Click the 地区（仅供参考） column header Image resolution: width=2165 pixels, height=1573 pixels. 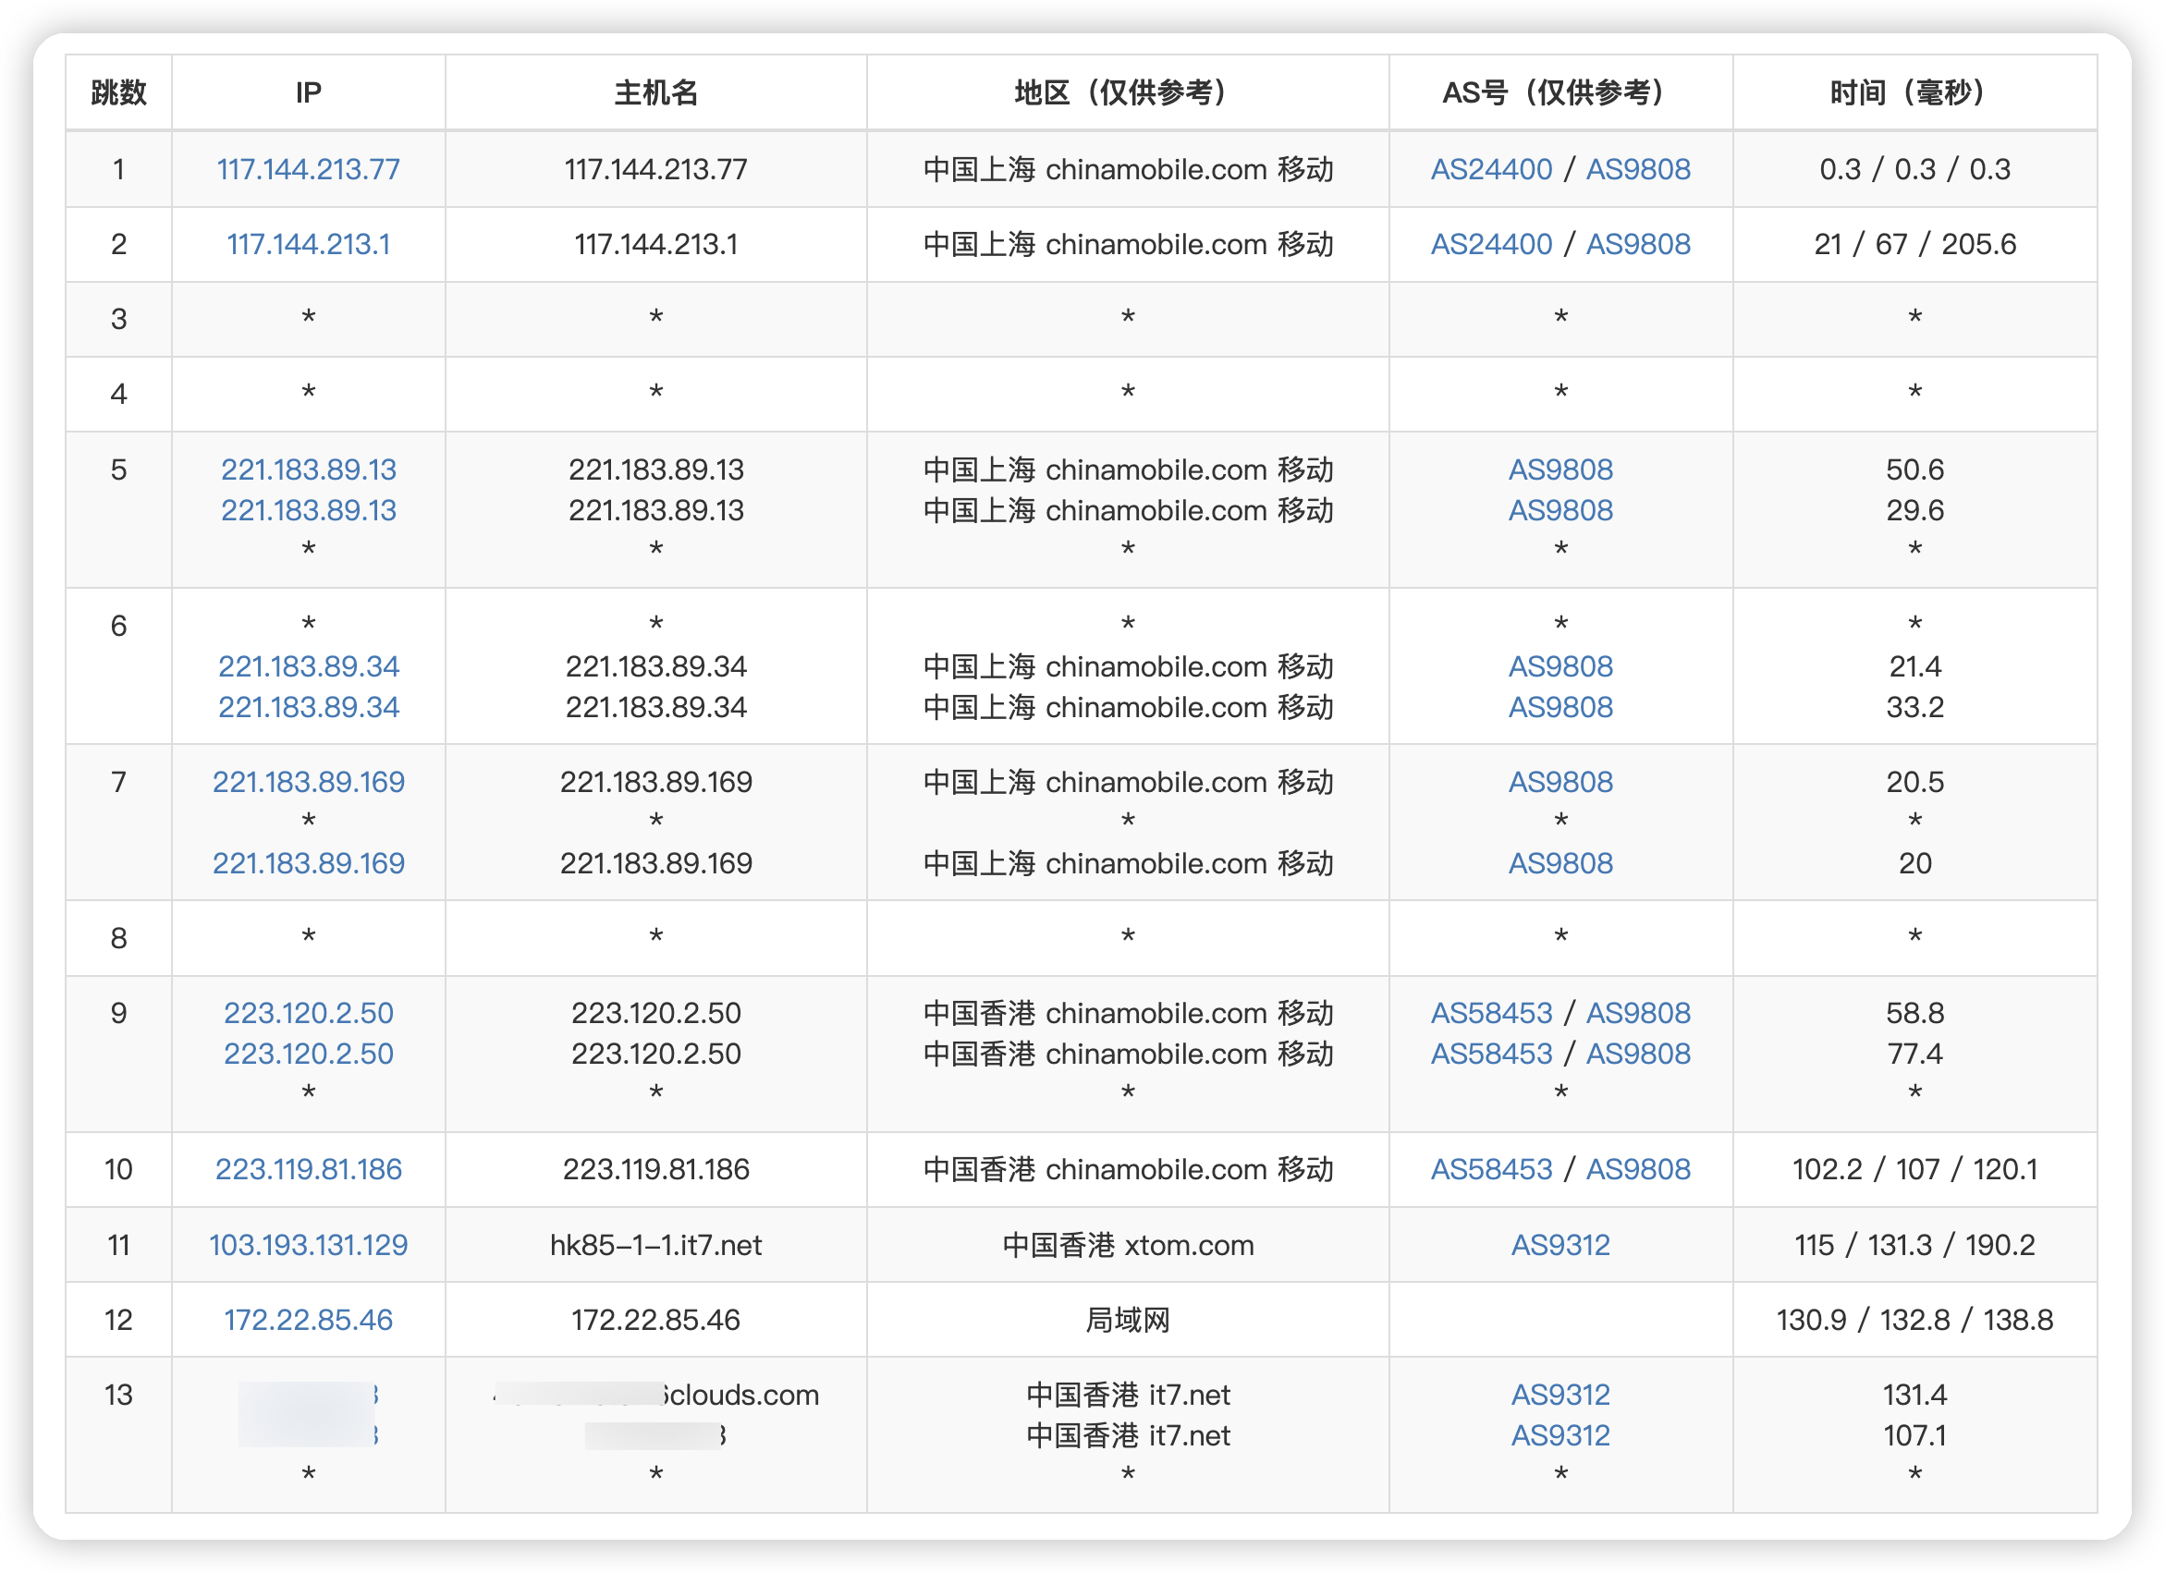coord(1128,92)
